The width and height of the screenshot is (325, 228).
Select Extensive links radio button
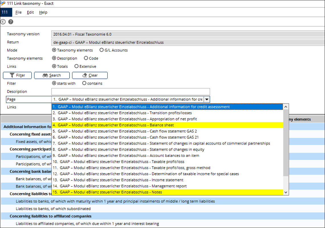click(x=77, y=66)
